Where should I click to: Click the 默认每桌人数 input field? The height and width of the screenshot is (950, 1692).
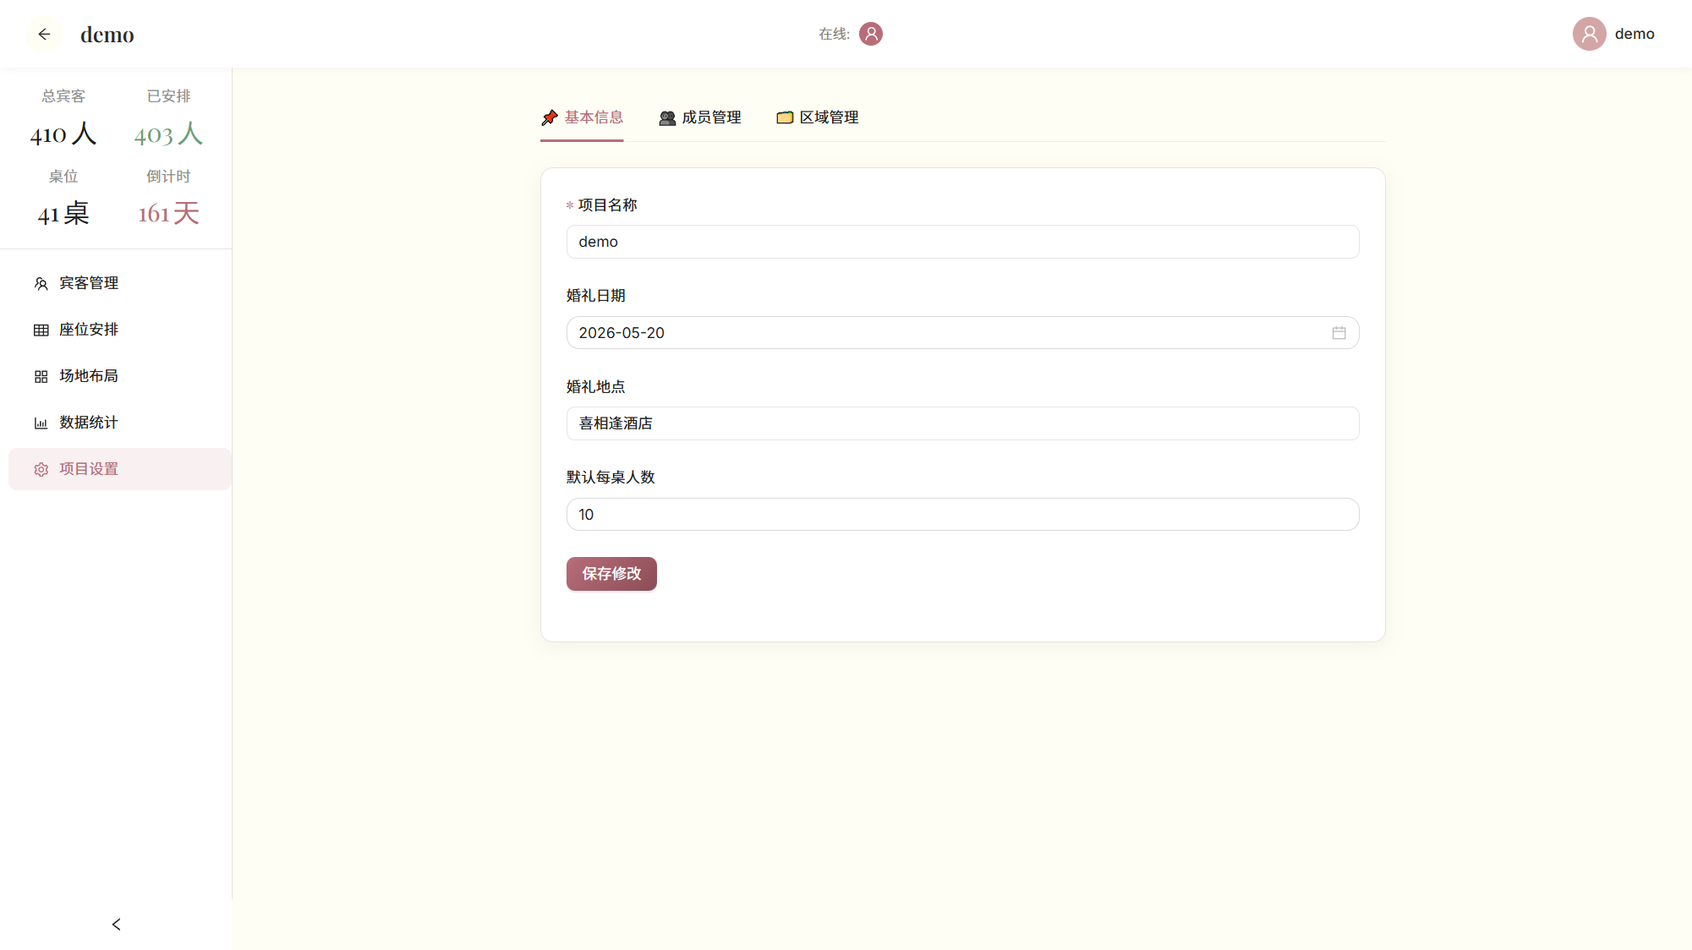click(x=962, y=515)
